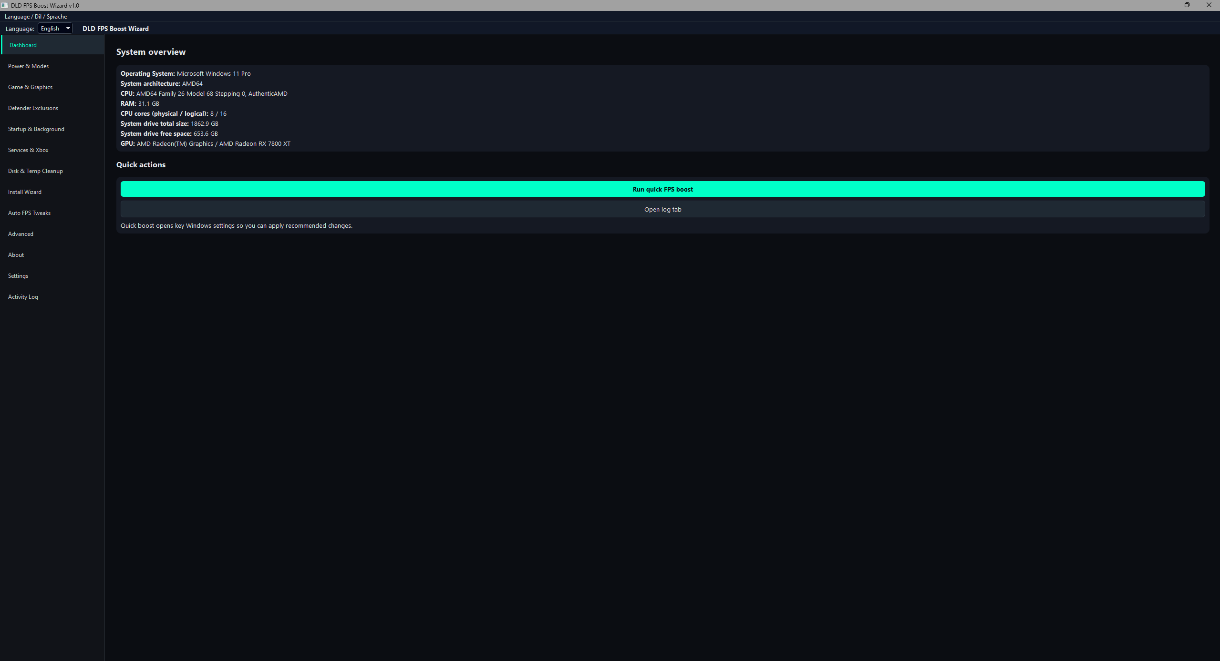
Task: Click the Open log tab button
Action: (x=662, y=210)
